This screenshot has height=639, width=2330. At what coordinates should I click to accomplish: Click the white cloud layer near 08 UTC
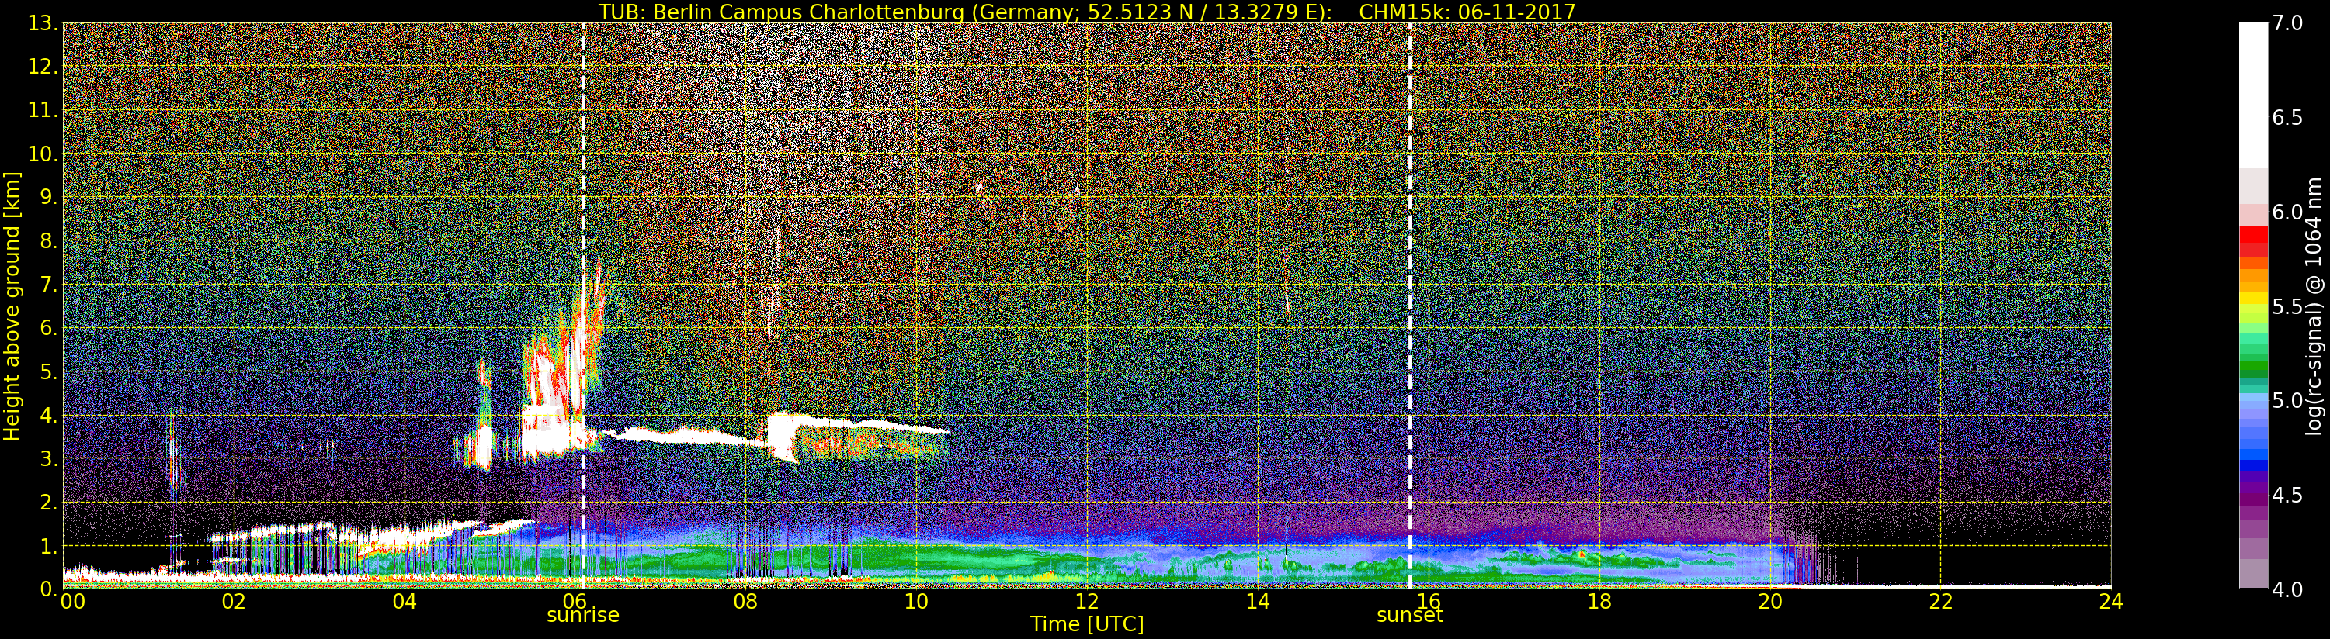780,432
